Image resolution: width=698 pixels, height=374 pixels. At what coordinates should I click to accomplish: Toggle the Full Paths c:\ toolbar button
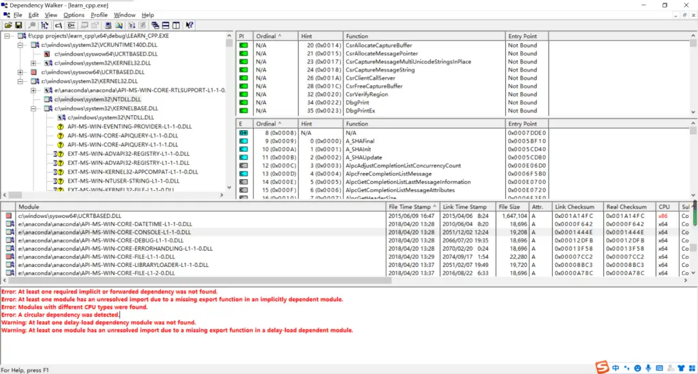coord(59,25)
